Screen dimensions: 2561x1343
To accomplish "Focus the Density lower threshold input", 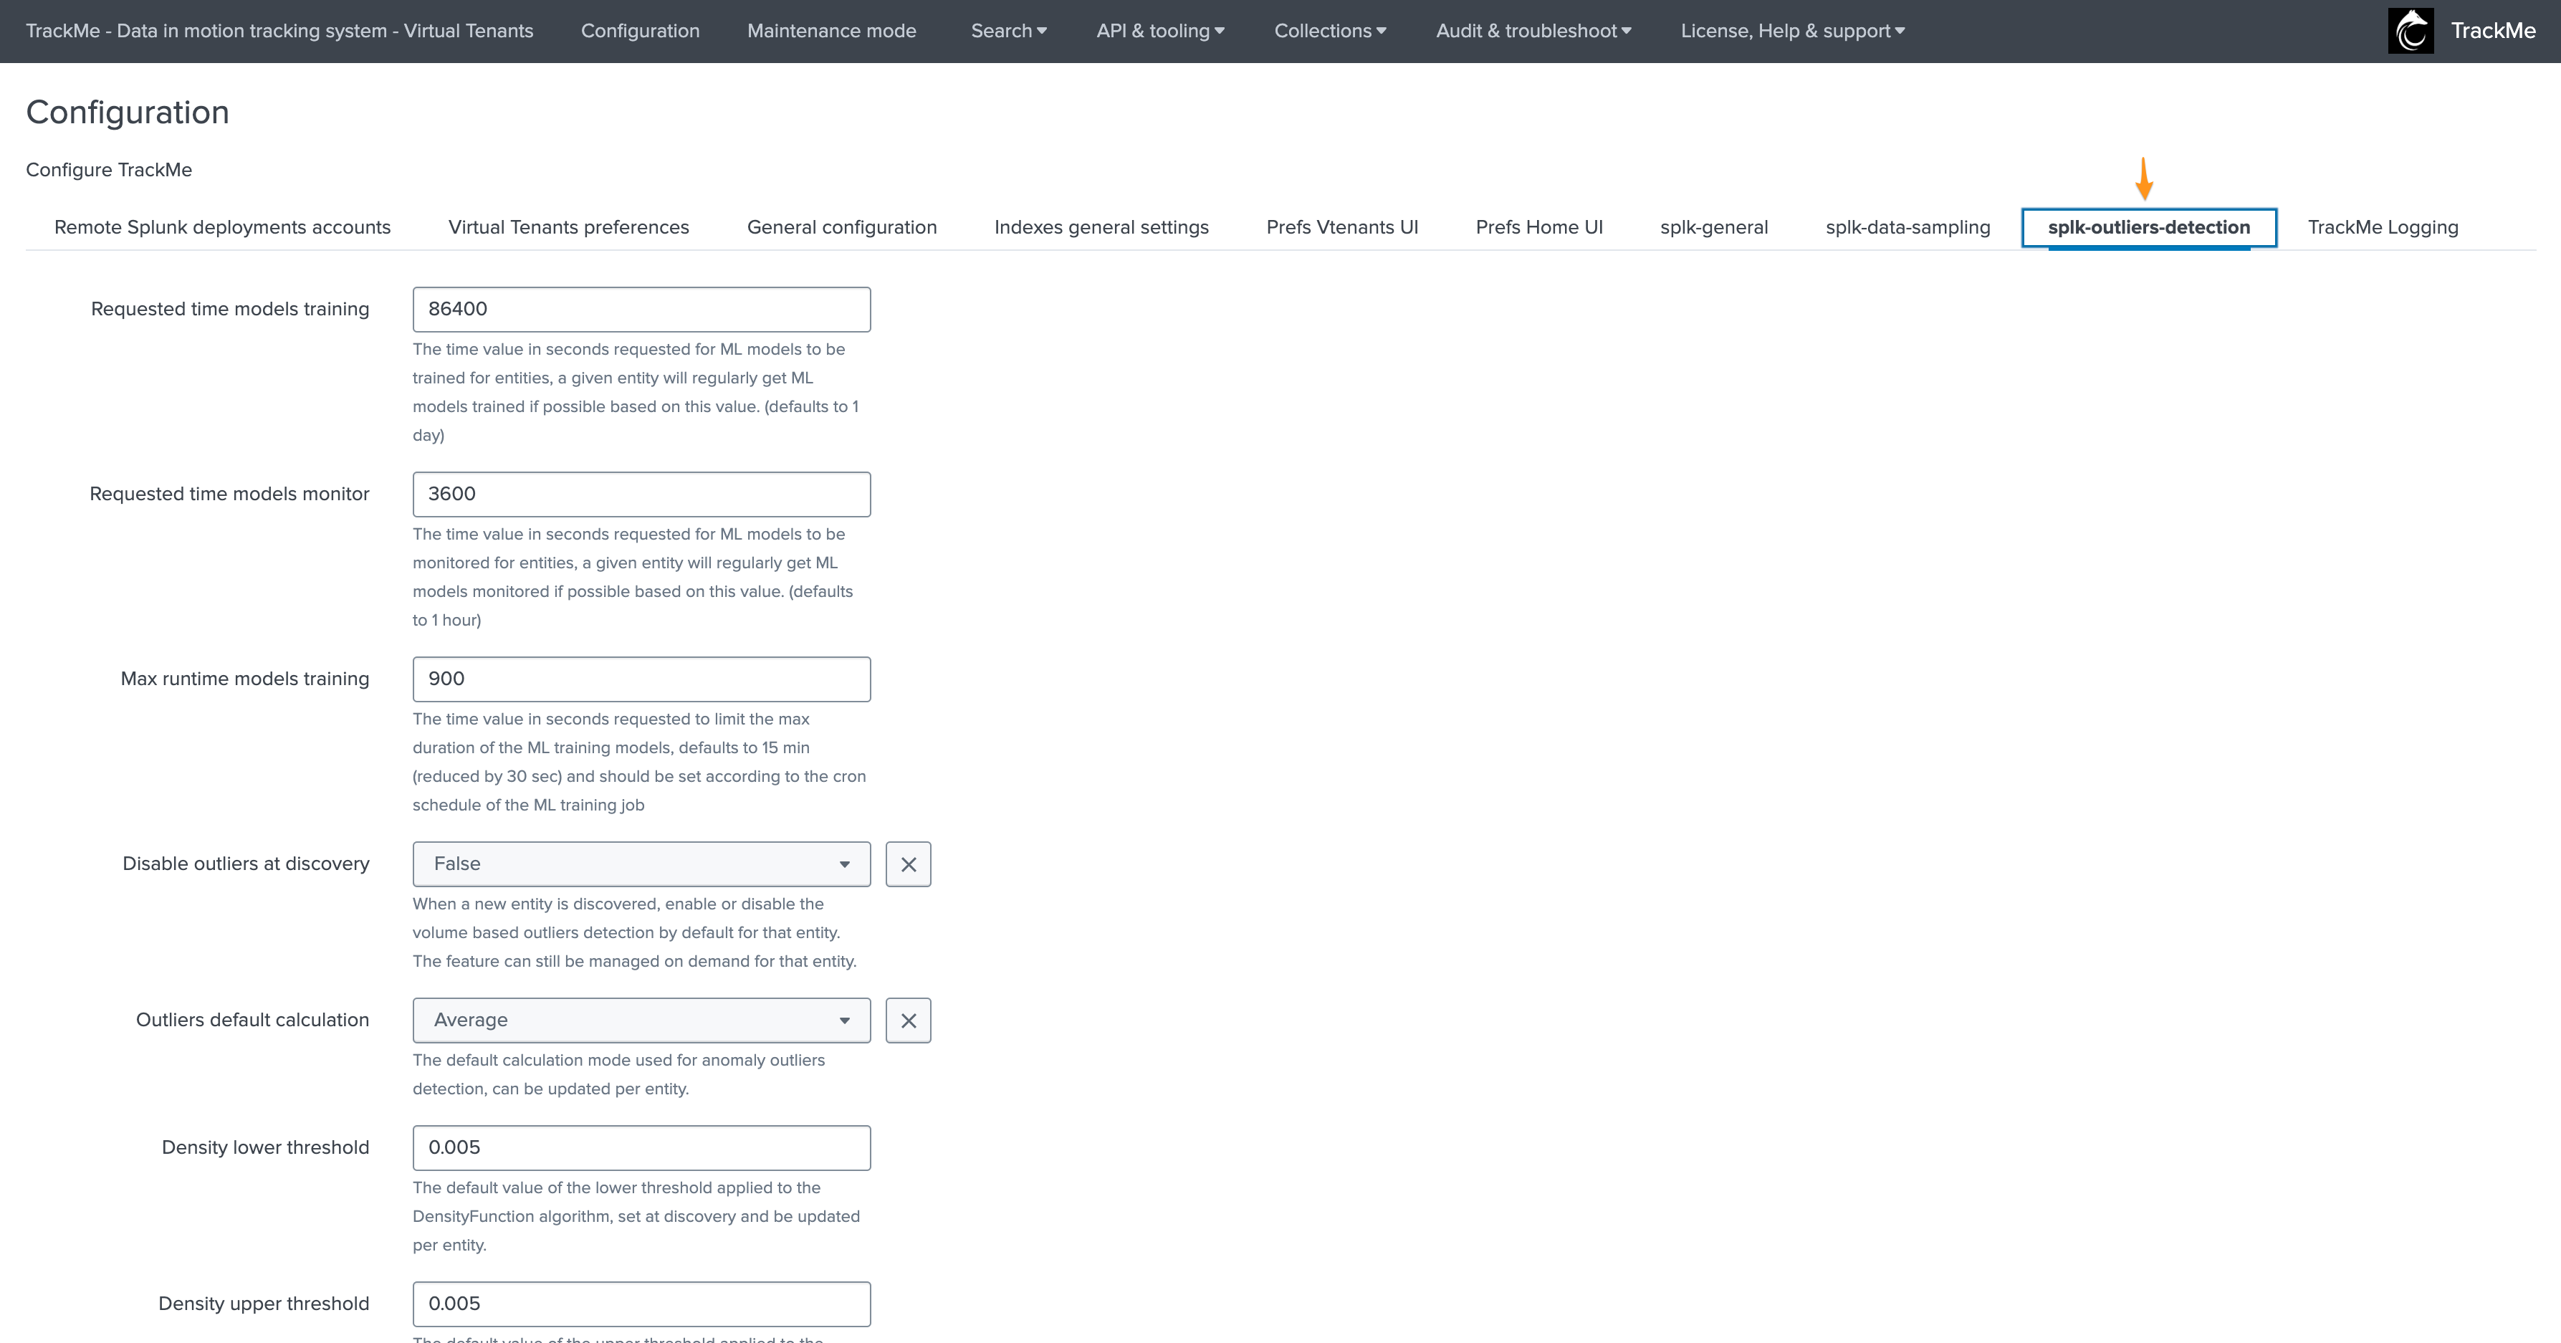I will point(641,1147).
